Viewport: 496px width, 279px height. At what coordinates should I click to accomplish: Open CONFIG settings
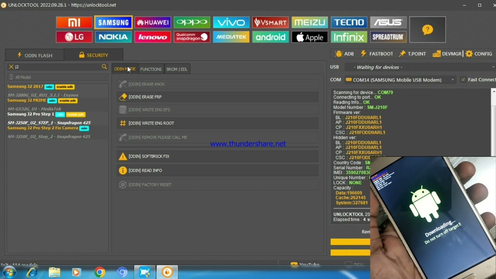click(x=479, y=54)
